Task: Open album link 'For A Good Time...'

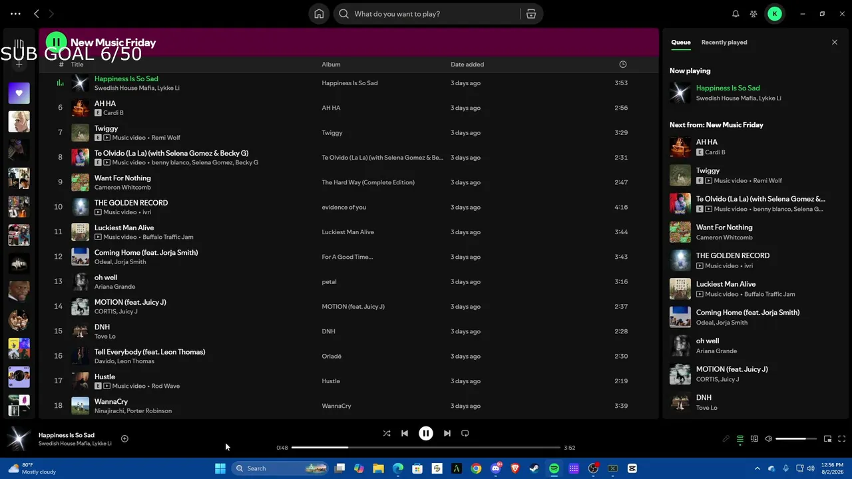Action: click(x=347, y=257)
